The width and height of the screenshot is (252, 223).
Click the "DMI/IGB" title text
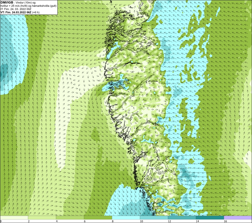pyautogui.click(x=7, y=3)
